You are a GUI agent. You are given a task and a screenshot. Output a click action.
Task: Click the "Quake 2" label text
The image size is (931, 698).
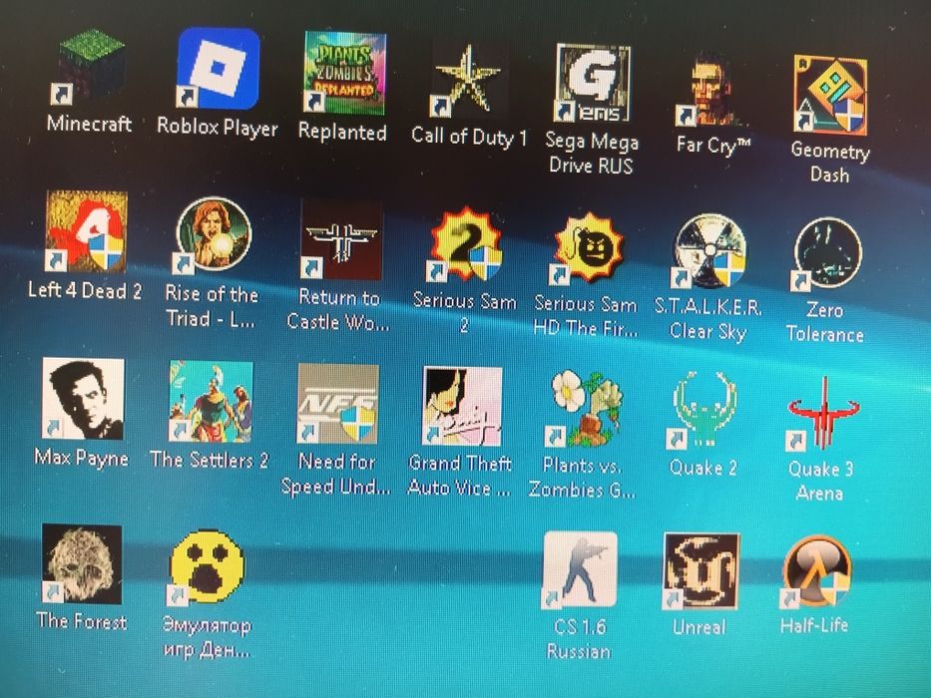coord(703,467)
